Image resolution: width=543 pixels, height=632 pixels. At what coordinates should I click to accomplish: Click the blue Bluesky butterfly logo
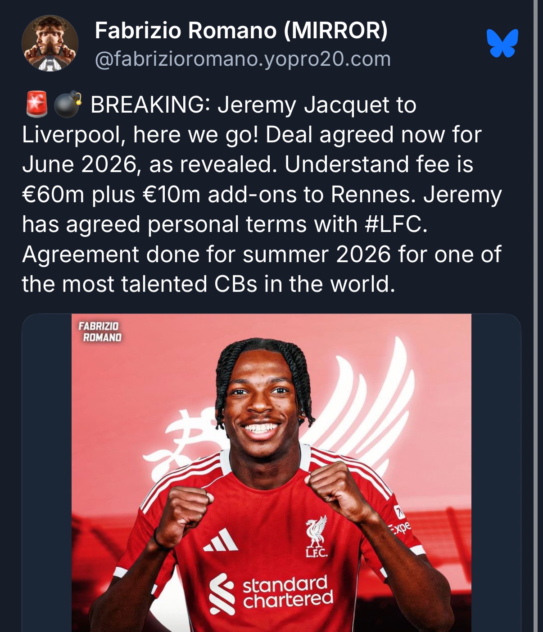tap(502, 44)
